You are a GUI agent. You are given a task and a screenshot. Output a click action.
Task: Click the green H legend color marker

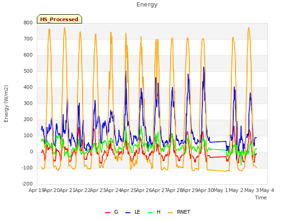(150, 213)
